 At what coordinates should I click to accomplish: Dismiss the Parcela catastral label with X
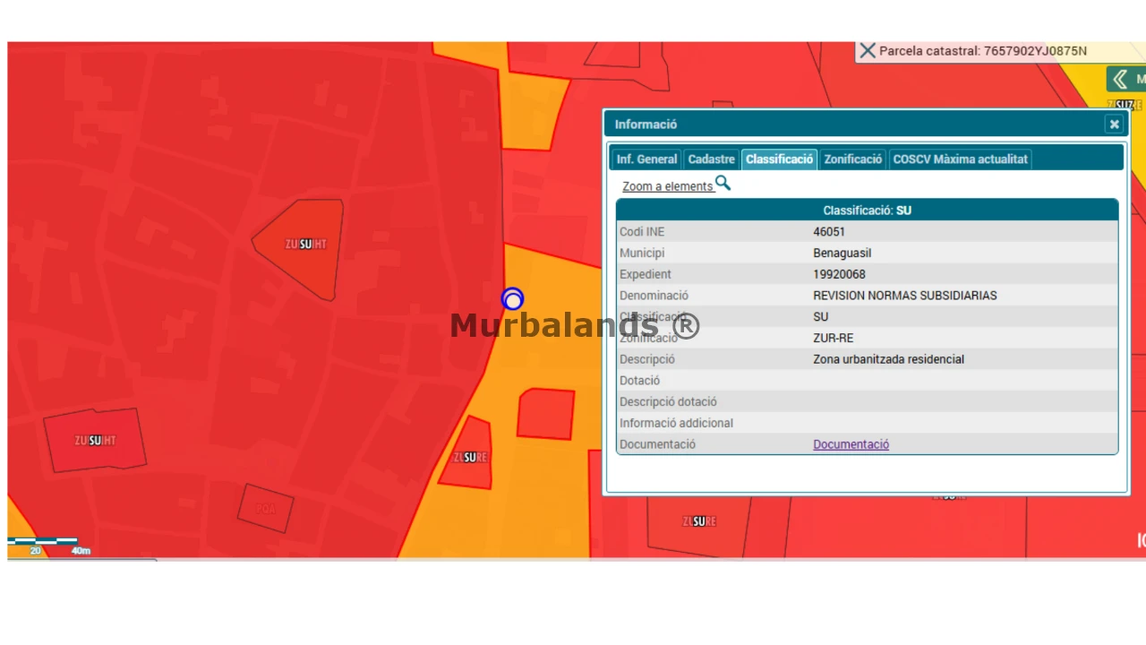pyautogui.click(x=867, y=51)
